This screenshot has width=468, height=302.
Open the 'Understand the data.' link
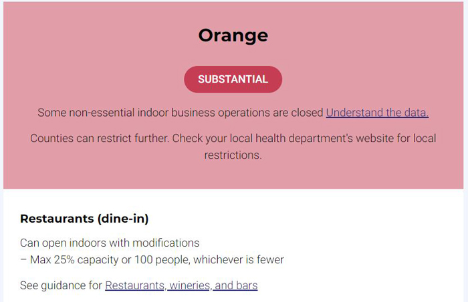377,113
